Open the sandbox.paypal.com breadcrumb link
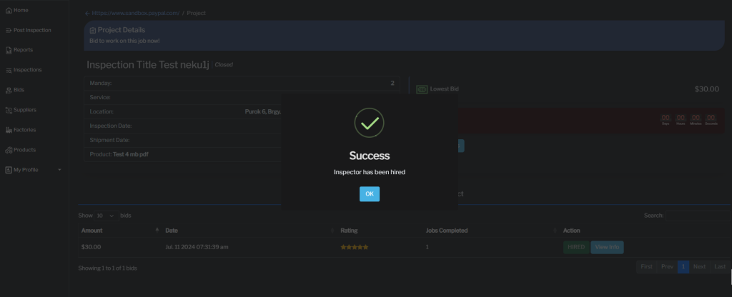Screen dimensions: 732x297 pyautogui.click(x=135, y=13)
